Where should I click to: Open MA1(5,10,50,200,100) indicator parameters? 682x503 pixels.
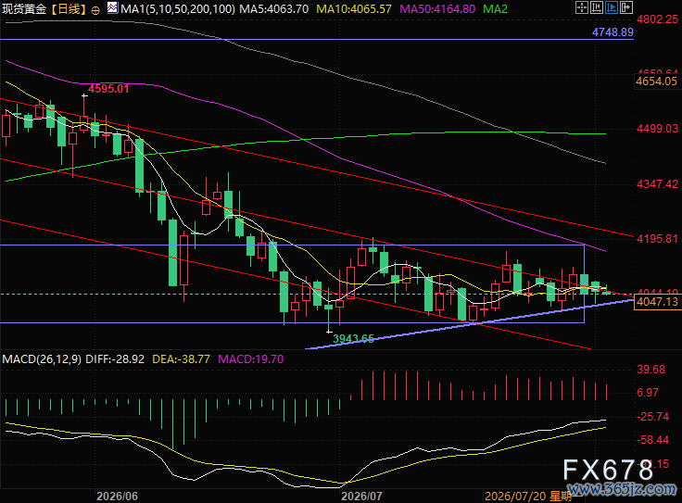coord(178,8)
